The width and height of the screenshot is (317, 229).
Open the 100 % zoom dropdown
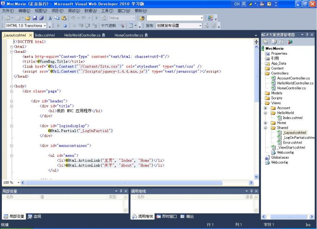pos(18,183)
